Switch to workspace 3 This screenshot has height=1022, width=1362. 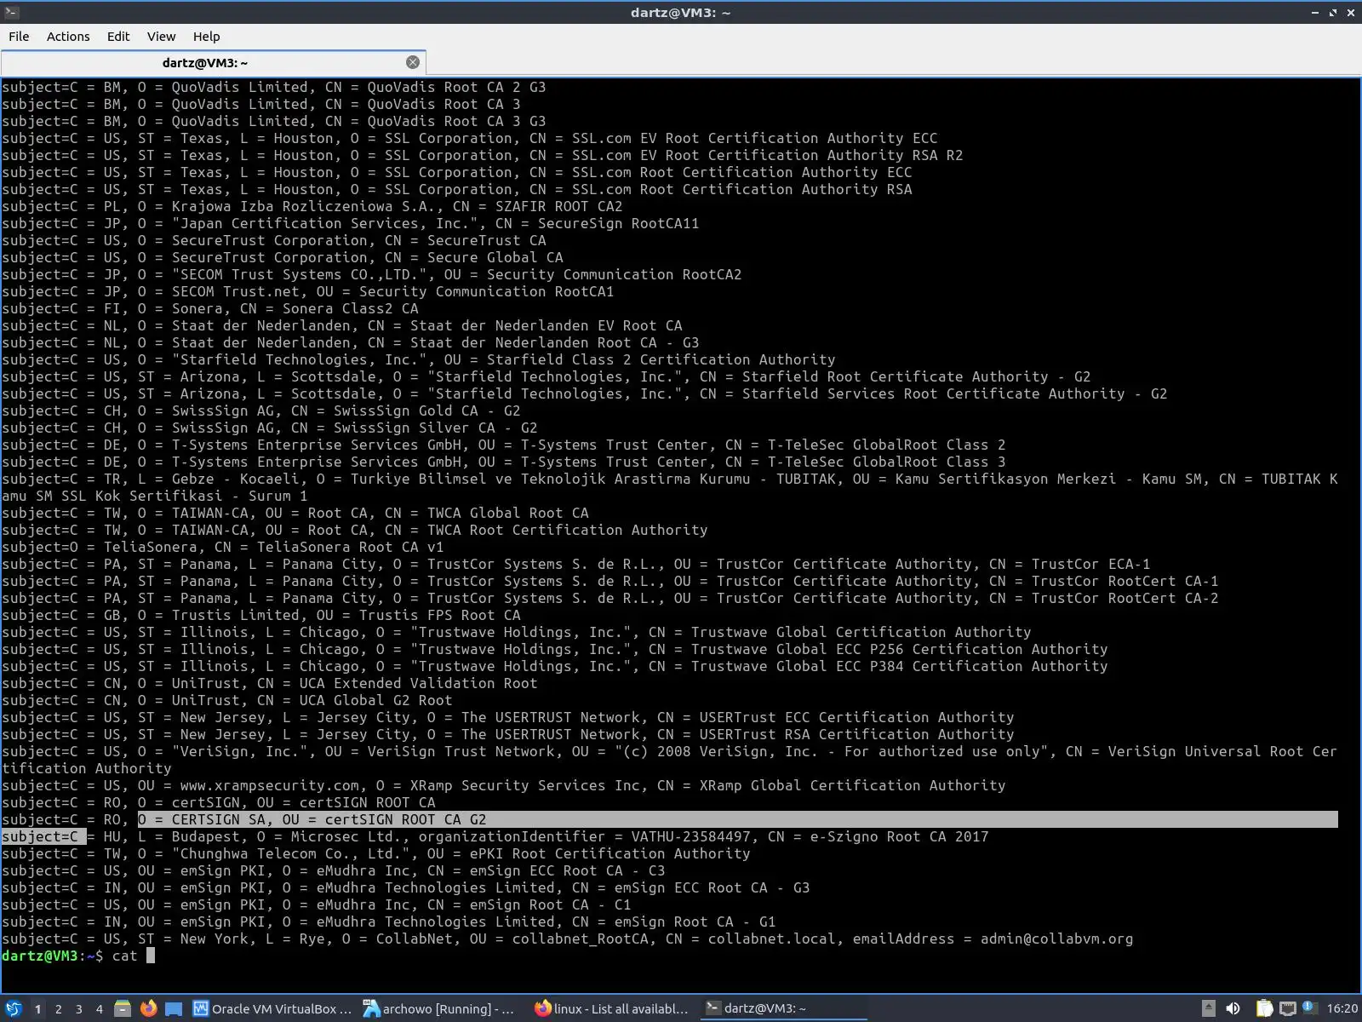78,1008
